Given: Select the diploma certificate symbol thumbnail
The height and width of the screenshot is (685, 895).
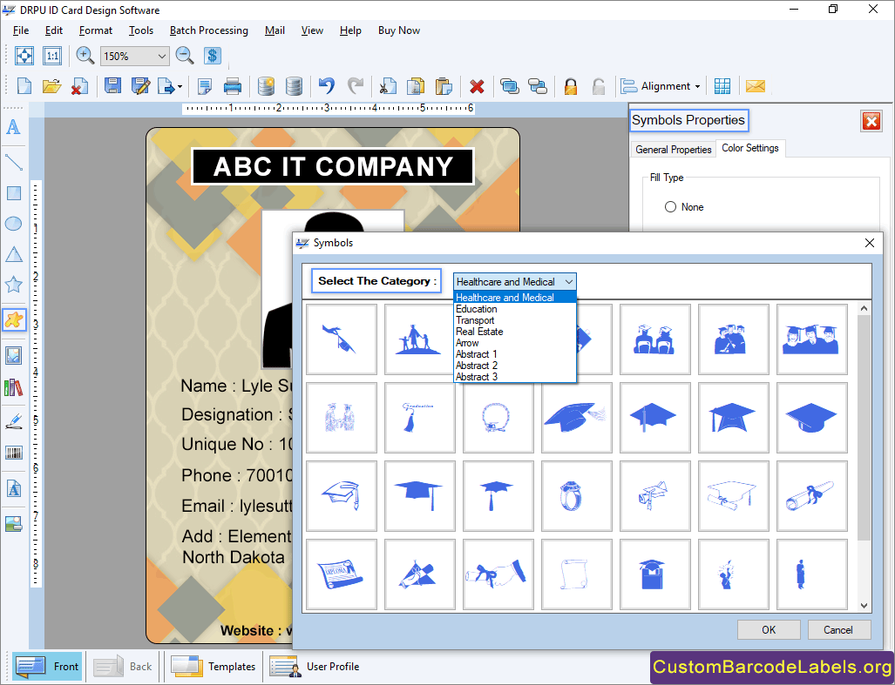Looking at the screenshot, I should tap(342, 574).
